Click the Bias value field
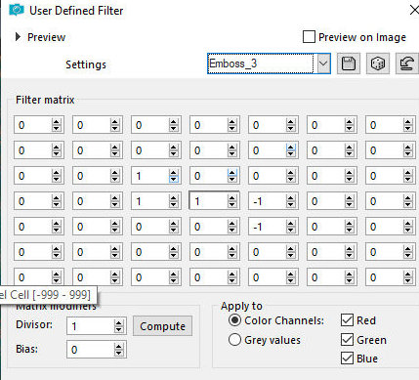The height and width of the screenshot is (380, 419). [91, 350]
